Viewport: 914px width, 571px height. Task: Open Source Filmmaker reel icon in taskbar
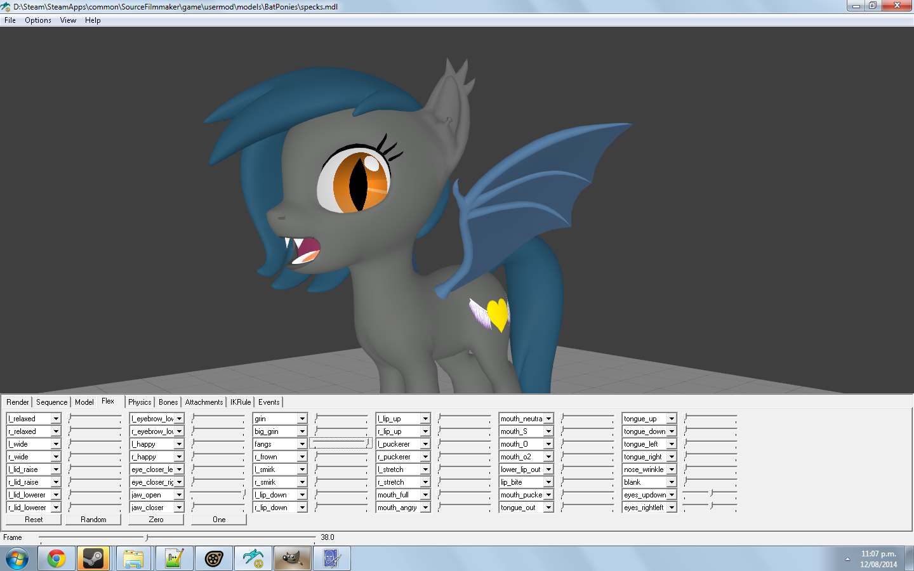(213, 559)
